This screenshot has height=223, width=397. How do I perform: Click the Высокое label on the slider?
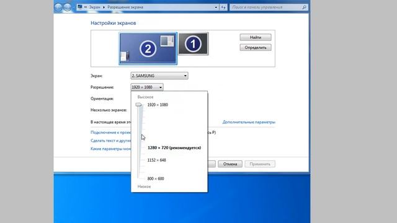click(145, 97)
